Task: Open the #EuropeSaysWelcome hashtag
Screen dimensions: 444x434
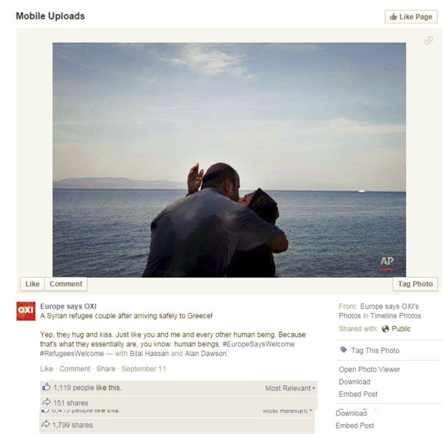Action: 259,344
